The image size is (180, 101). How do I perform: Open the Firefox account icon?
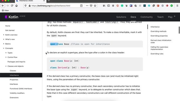(113, 6)
